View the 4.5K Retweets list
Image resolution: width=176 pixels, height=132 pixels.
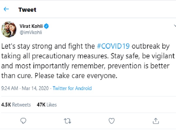click(16, 105)
